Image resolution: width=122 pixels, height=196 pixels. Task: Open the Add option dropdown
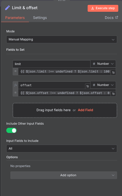pos(64,175)
